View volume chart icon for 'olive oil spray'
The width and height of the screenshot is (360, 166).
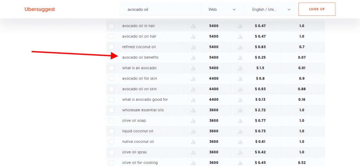click(x=193, y=152)
